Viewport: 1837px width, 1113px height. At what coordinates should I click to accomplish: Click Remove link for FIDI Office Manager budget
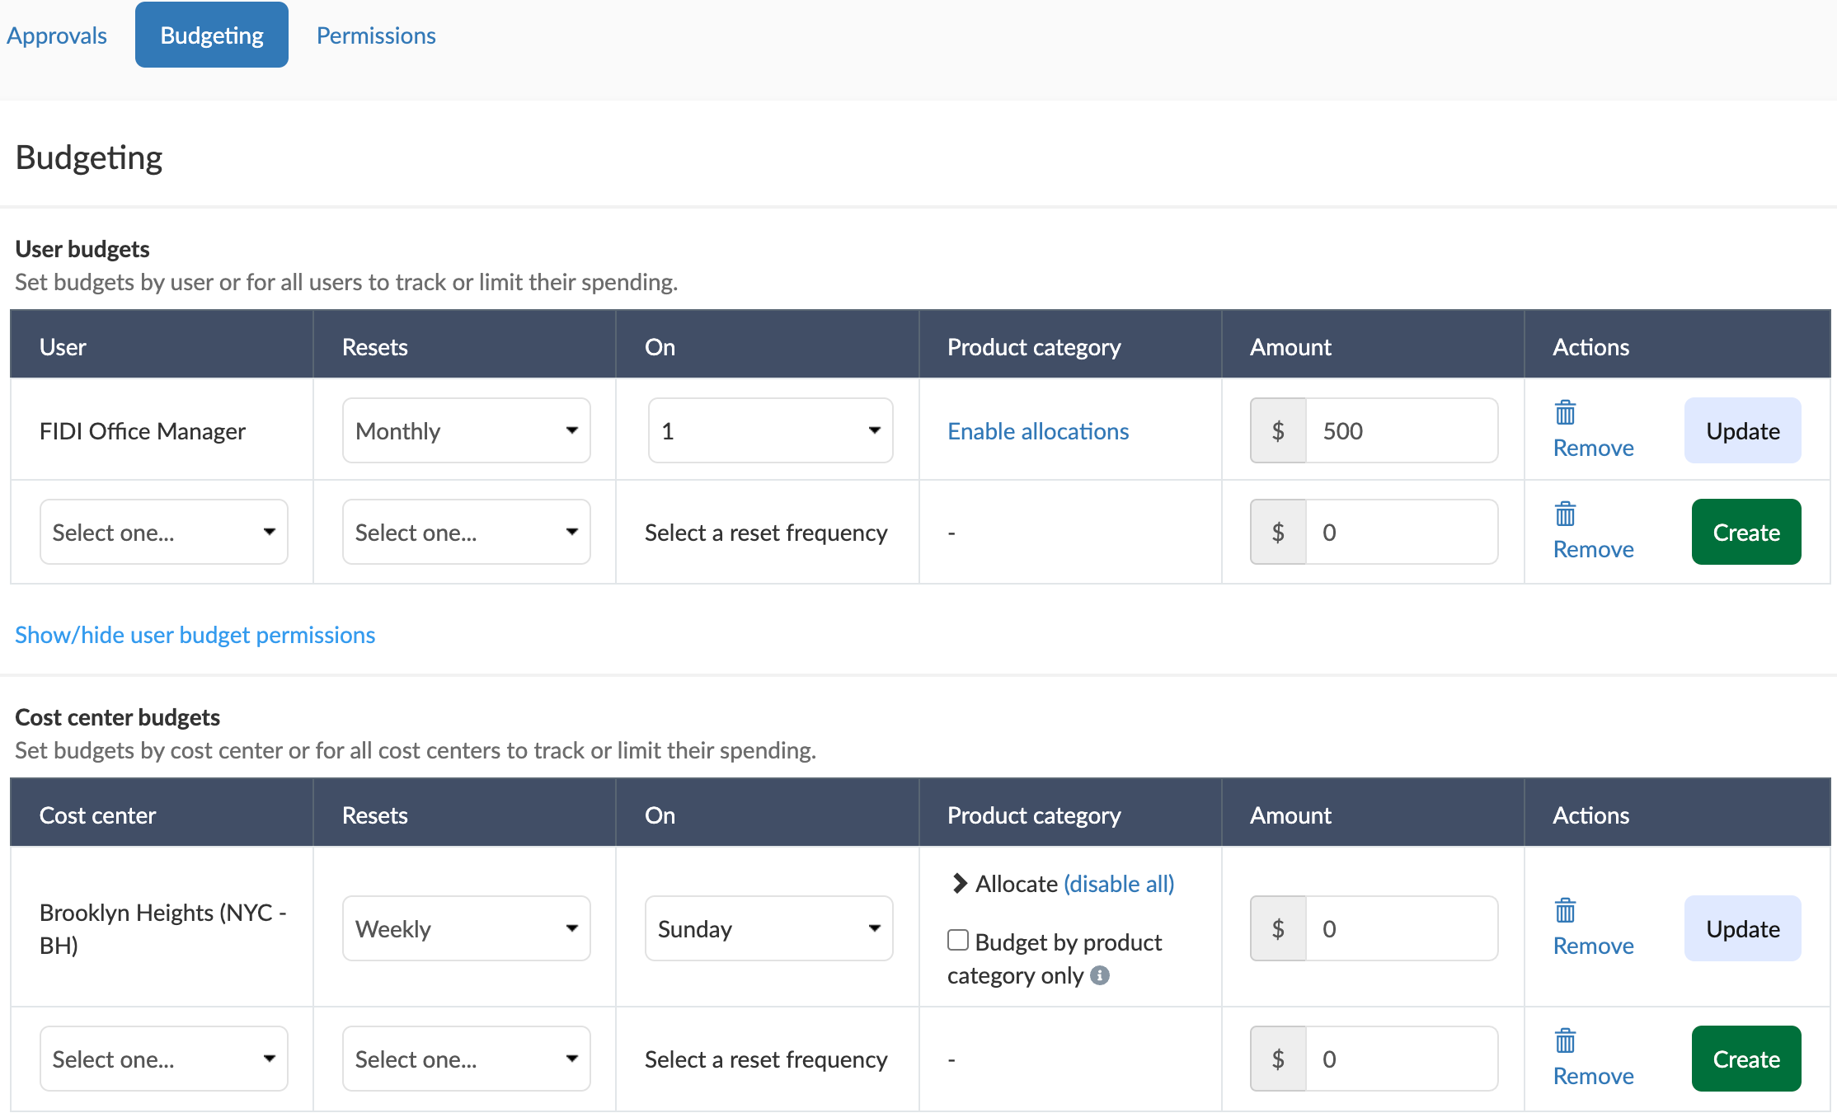pyautogui.click(x=1593, y=448)
